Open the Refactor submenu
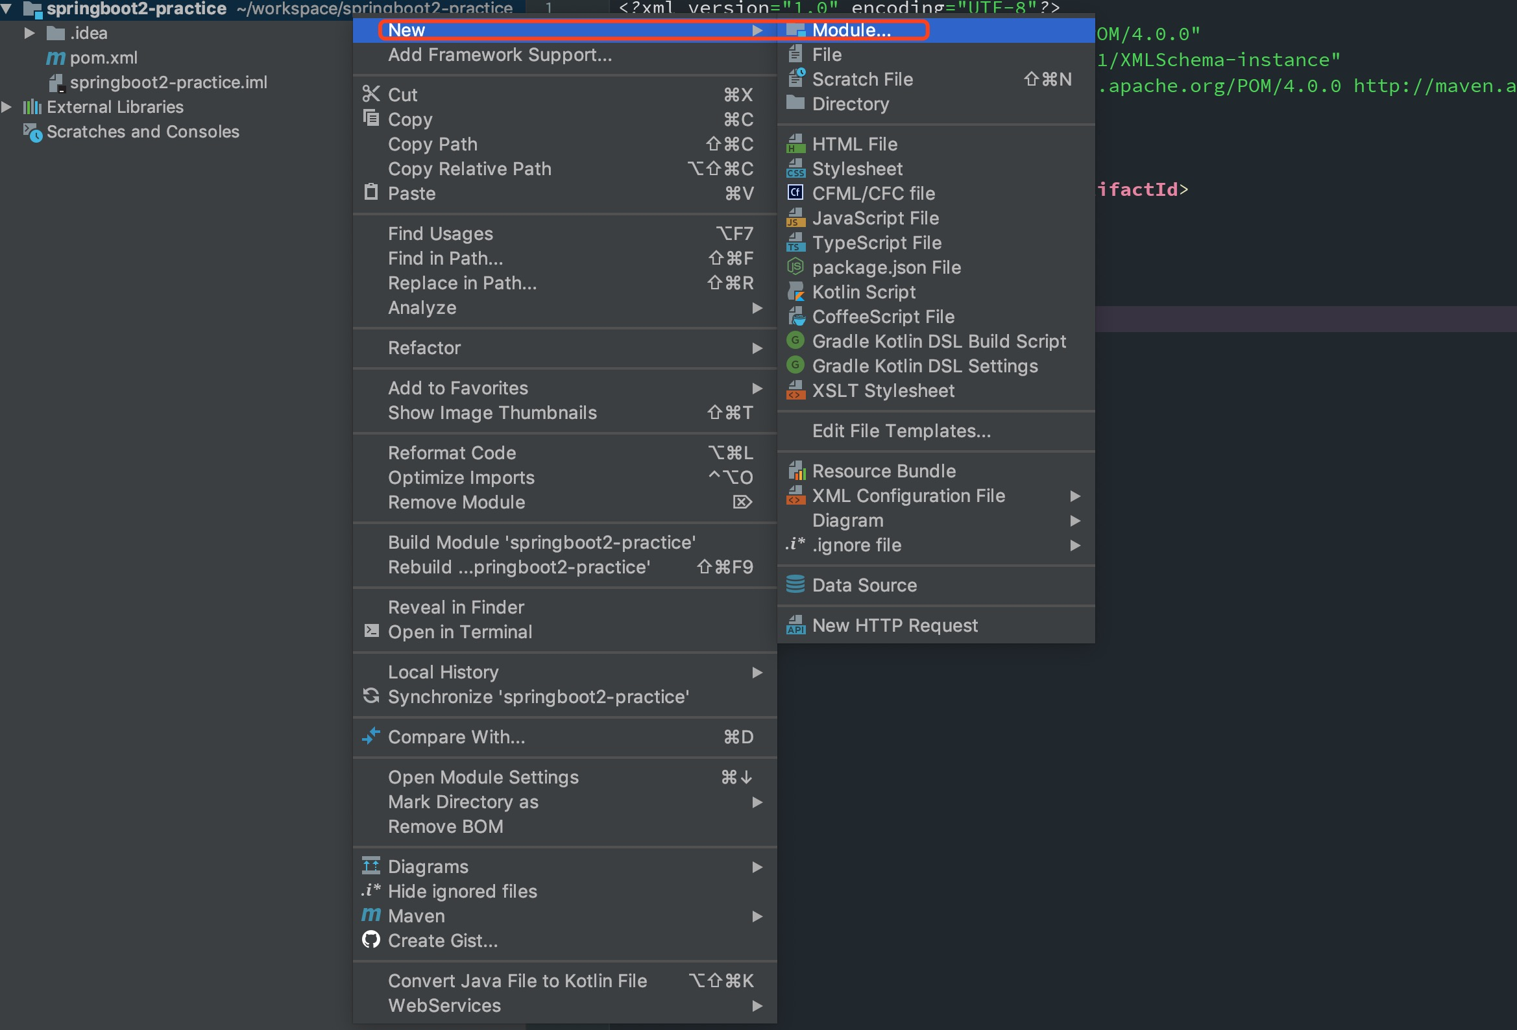This screenshot has width=1517, height=1030. click(424, 348)
